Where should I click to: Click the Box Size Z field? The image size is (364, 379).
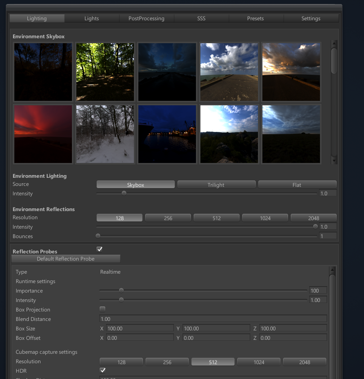tap(293, 328)
